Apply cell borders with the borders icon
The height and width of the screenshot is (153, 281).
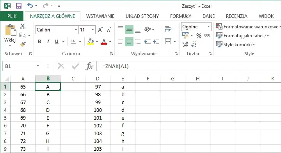[73, 42]
